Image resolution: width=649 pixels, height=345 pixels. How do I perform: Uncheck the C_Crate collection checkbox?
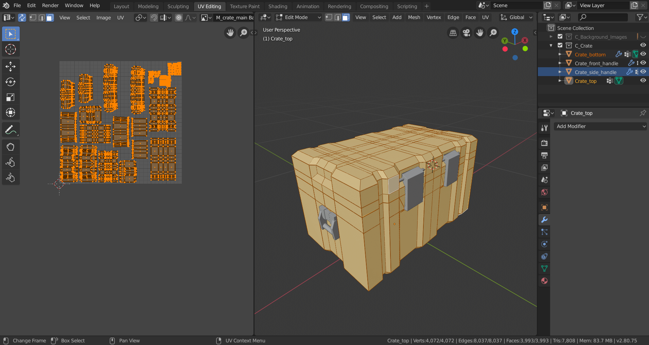pos(560,46)
